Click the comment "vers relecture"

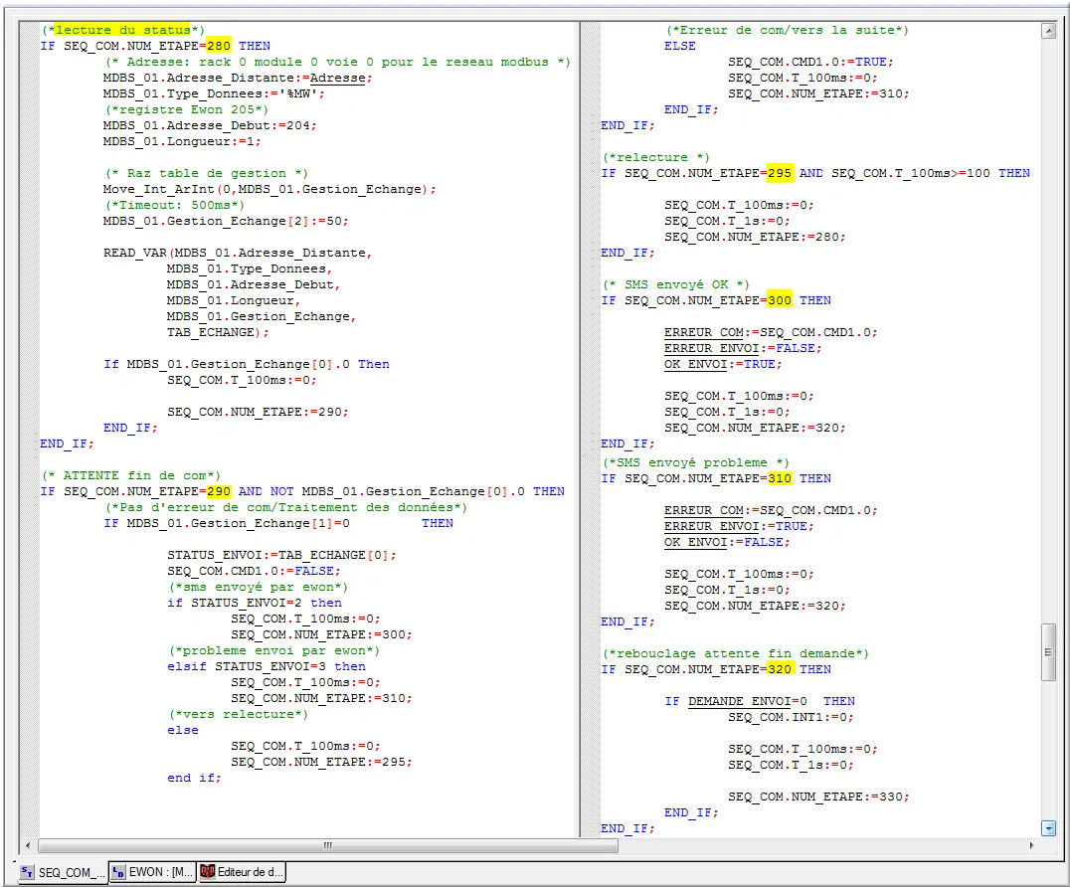coord(238,714)
